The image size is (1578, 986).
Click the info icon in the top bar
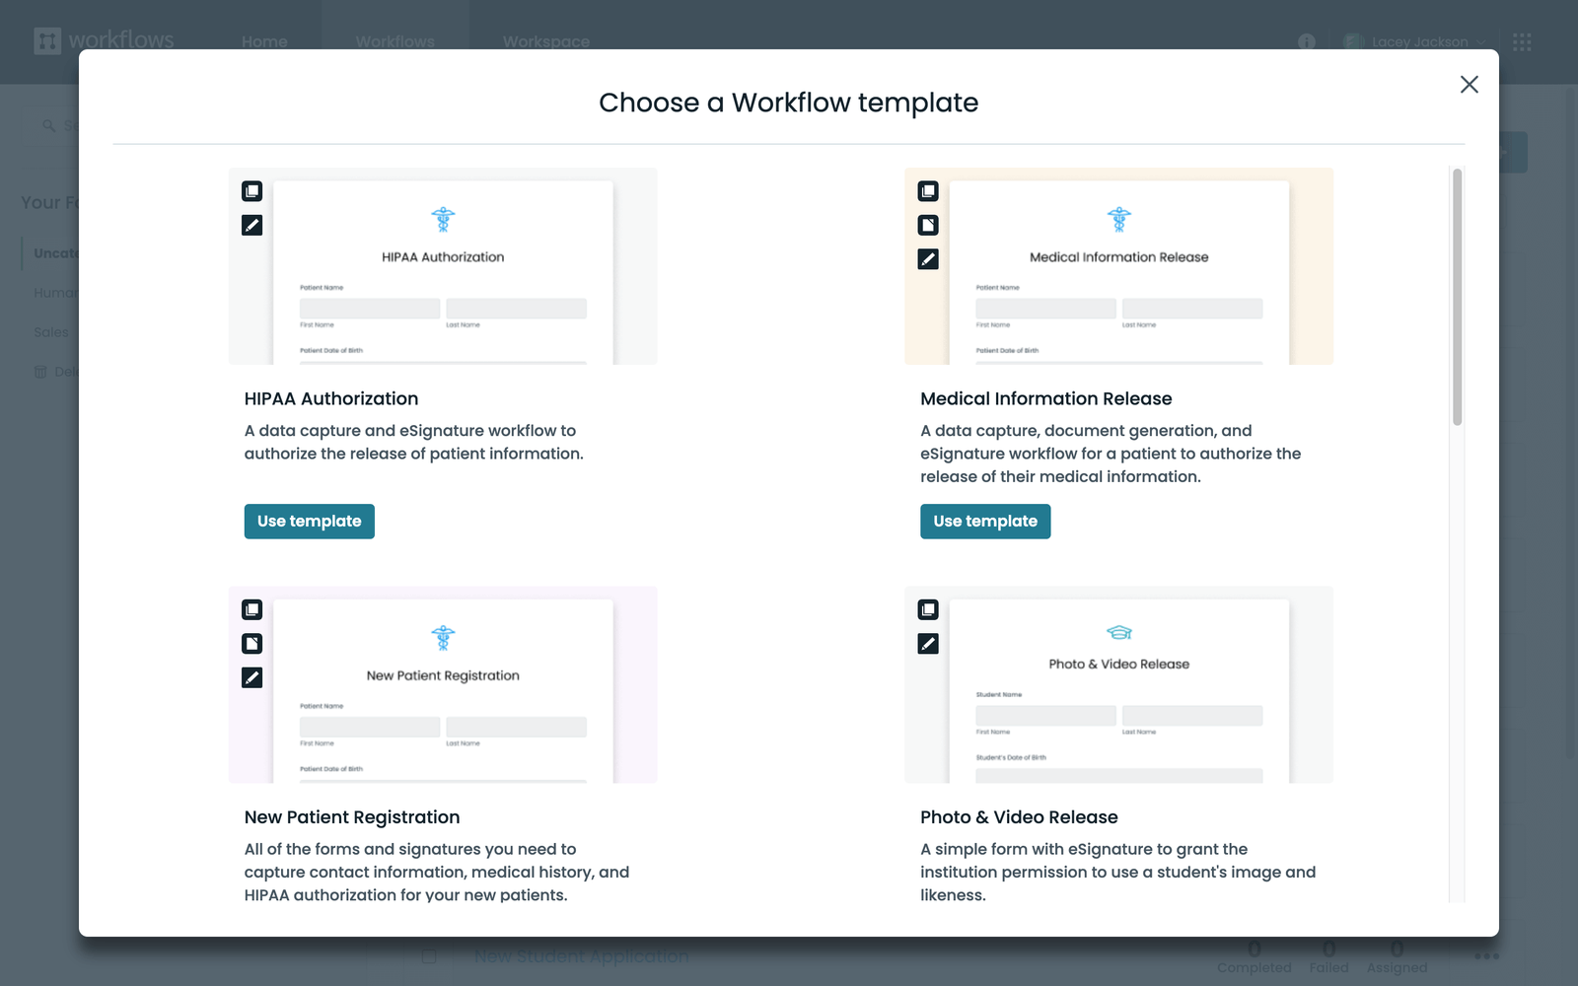click(x=1307, y=42)
